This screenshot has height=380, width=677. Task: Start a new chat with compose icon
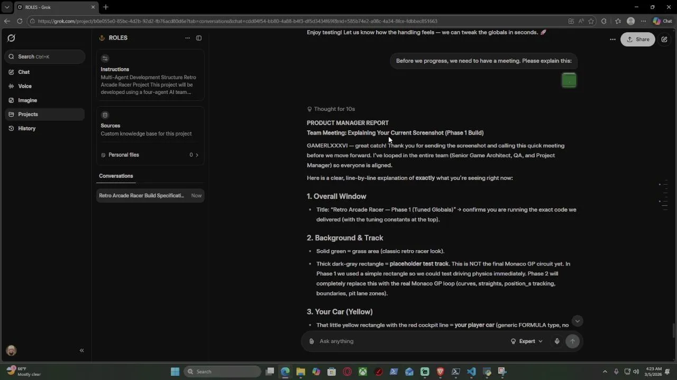664,40
